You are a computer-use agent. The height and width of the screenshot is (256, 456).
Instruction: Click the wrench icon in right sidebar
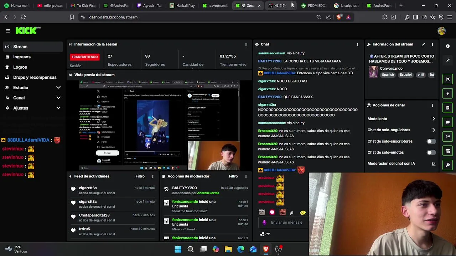(x=448, y=165)
